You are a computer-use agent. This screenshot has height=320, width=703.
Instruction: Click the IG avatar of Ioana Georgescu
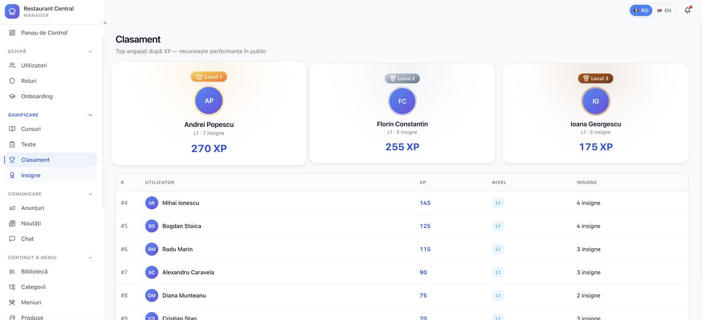pos(596,101)
